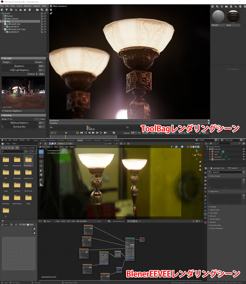Pick the Annotate pencil tool in Blender

pyautogui.click(x=41, y=180)
